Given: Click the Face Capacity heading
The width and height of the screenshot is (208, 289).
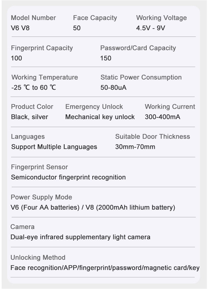Looking at the screenshot, I should point(95,18).
